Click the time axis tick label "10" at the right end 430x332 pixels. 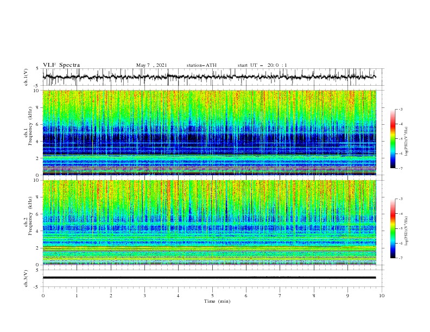pyautogui.click(x=382, y=296)
